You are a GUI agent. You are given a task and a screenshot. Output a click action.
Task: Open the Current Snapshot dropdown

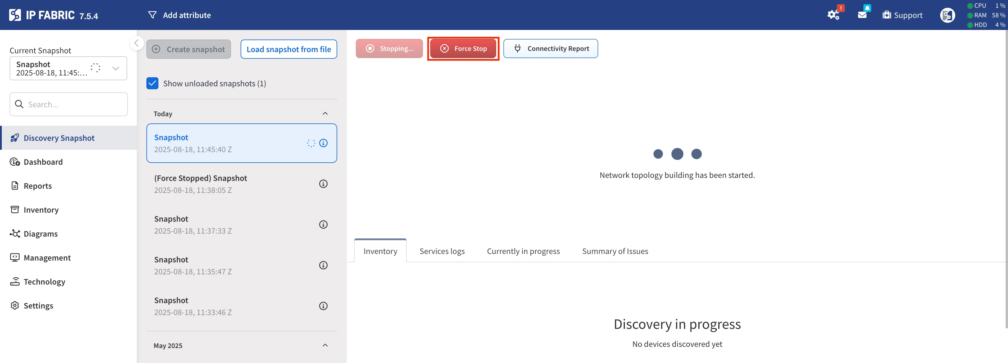[x=115, y=68]
